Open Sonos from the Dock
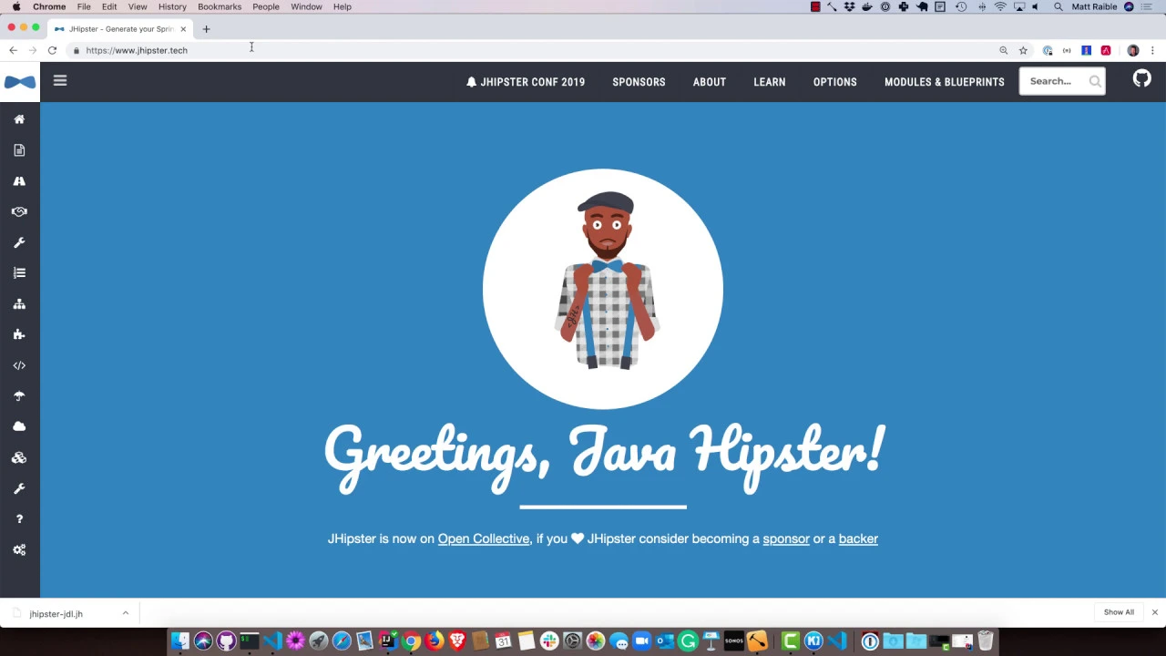The height and width of the screenshot is (656, 1166). coord(734,641)
